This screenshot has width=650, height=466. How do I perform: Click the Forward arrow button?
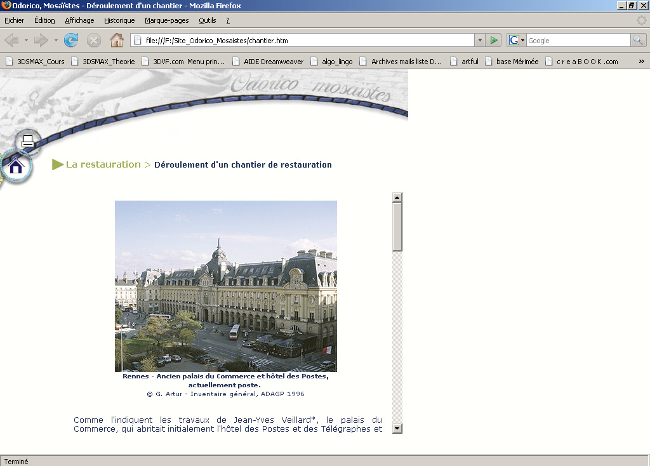coord(41,40)
